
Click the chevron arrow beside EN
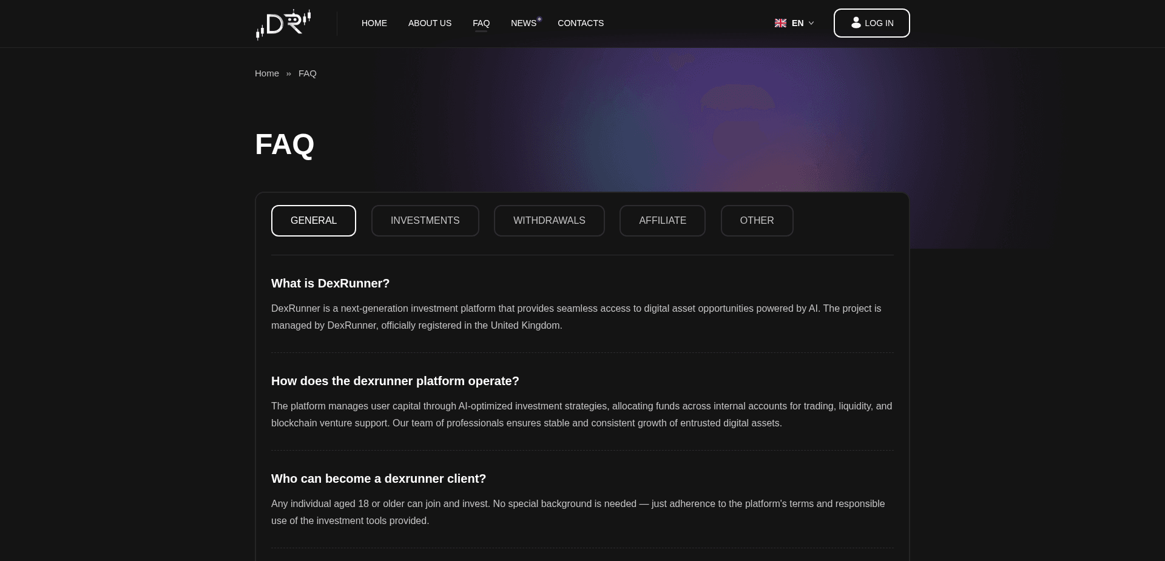[812, 23]
